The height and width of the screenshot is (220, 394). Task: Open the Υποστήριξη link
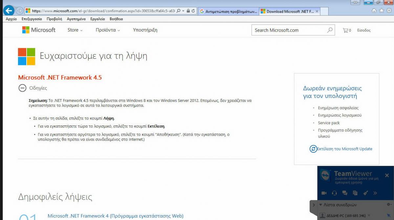pyautogui.click(x=145, y=30)
